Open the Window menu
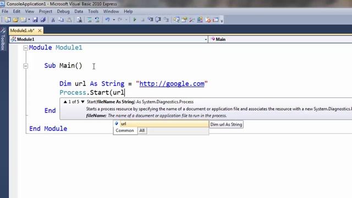This screenshot has width=352, height=198. (x=111, y=12)
